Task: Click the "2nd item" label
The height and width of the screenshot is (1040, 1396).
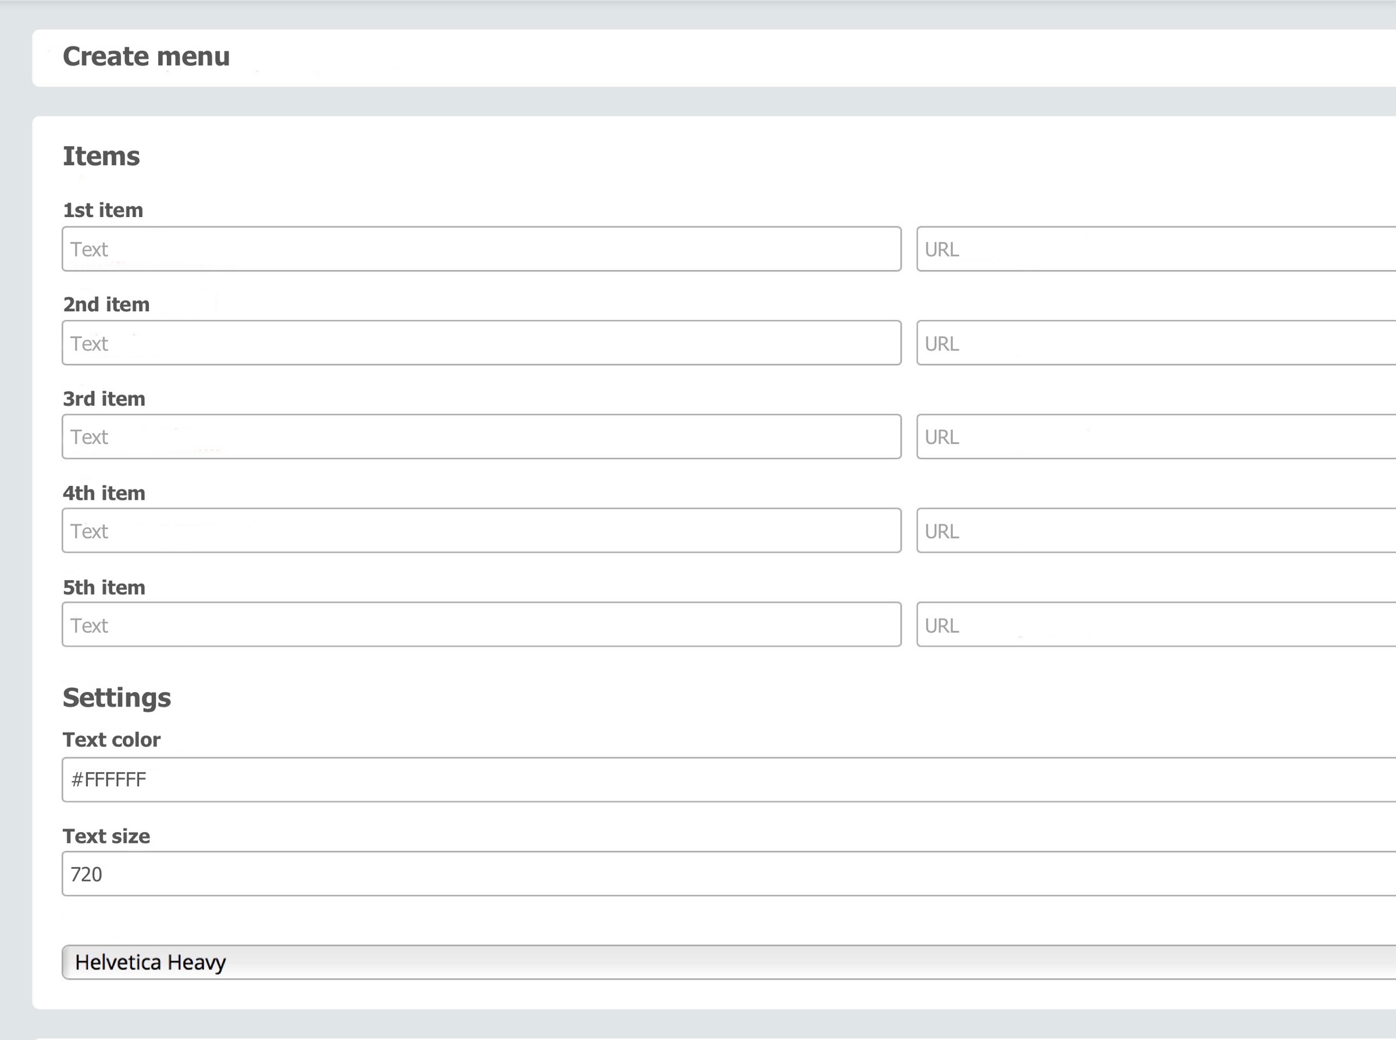Action: [106, 305]
